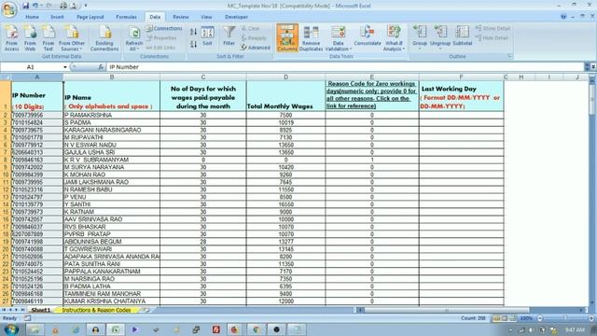Viewport: 597px width, 336px height.
Task: Click Hide Detail
Action: click(492, 38)
